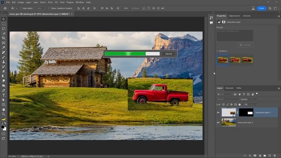Viewport: 281px width, 158px height.
Task: Swap foreground and background colors
Action: pos(5,123)
